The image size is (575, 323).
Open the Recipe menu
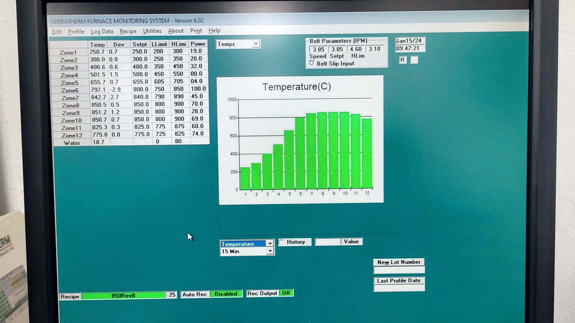click(128, 31)
